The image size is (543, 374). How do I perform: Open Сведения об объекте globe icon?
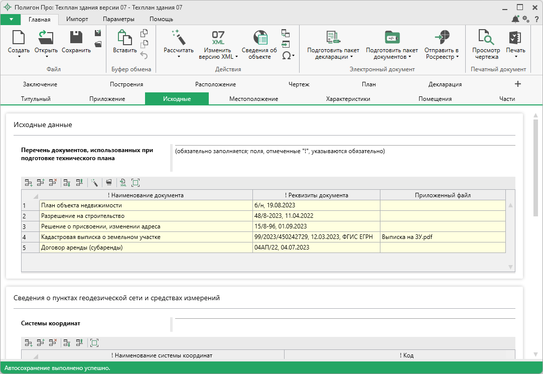(259, 38)
